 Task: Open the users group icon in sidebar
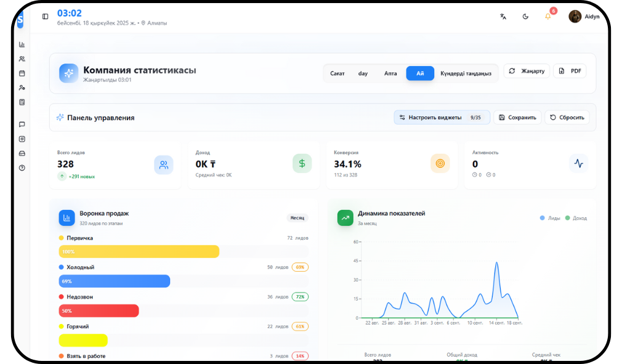[x=22, y=59]
